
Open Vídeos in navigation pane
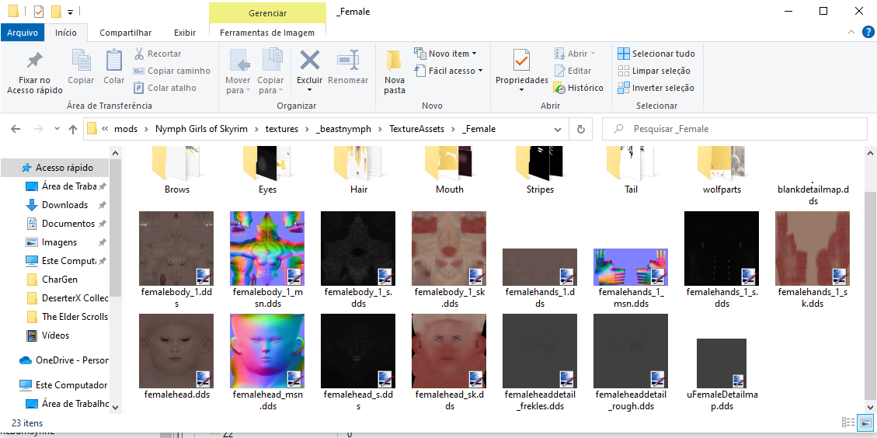tap(55, 335)
